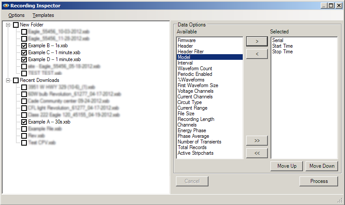
Task: Select the Example D -- 1 minute.xsb file name
Action: point(54,59)
